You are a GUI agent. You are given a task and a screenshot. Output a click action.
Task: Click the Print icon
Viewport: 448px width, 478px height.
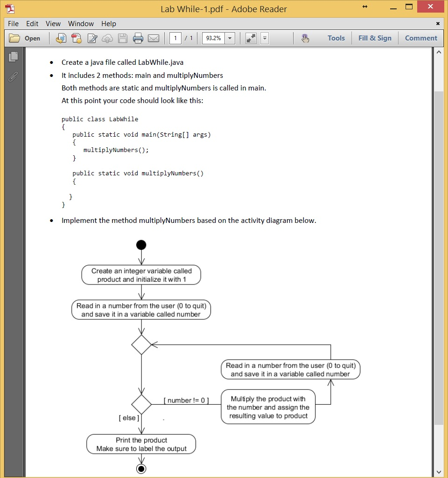pyautogui.click(x=138, y=38)
